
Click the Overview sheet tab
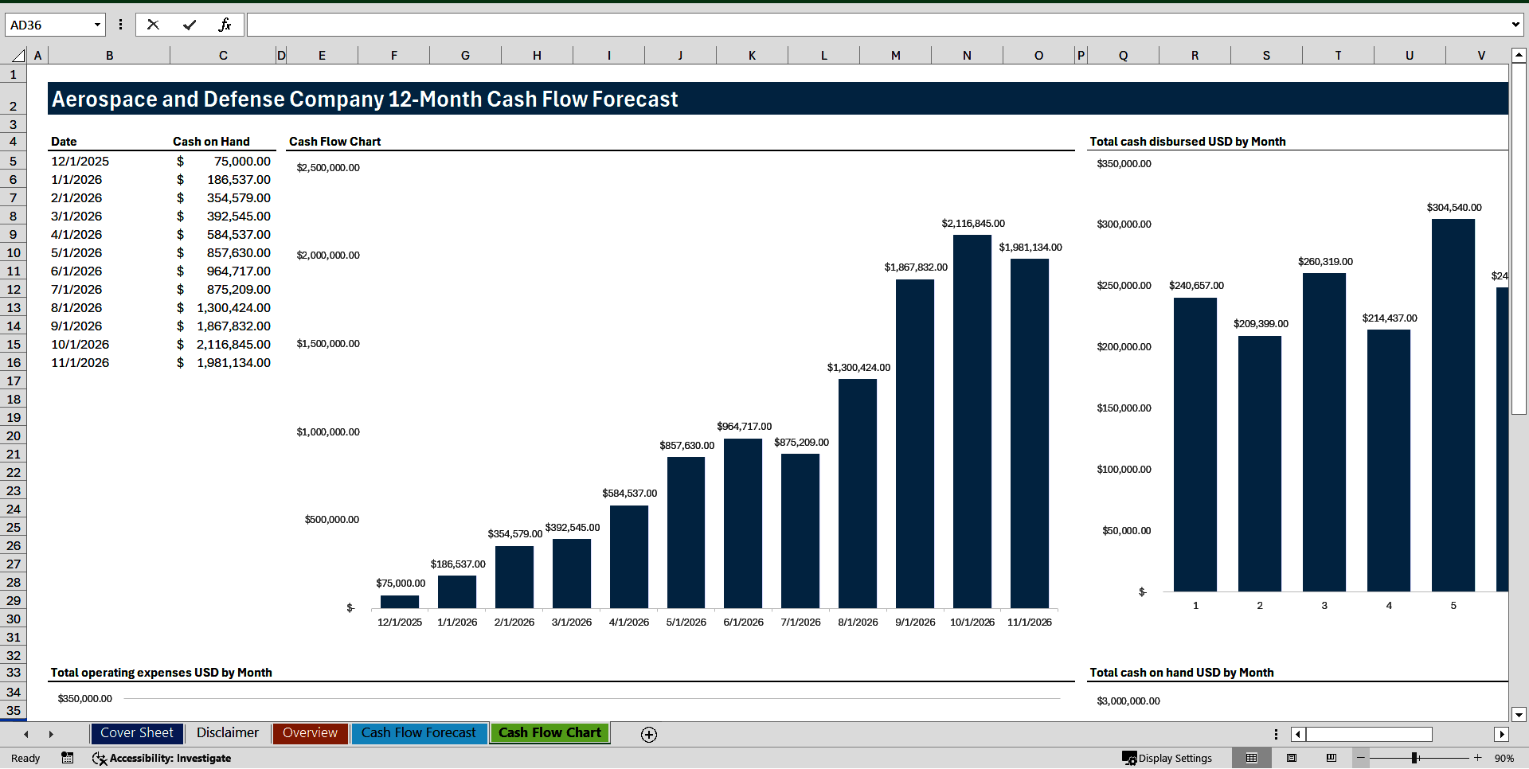click(x=310, y=733)
